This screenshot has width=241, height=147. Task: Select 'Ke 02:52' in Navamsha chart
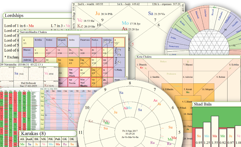tap(49, 86)
